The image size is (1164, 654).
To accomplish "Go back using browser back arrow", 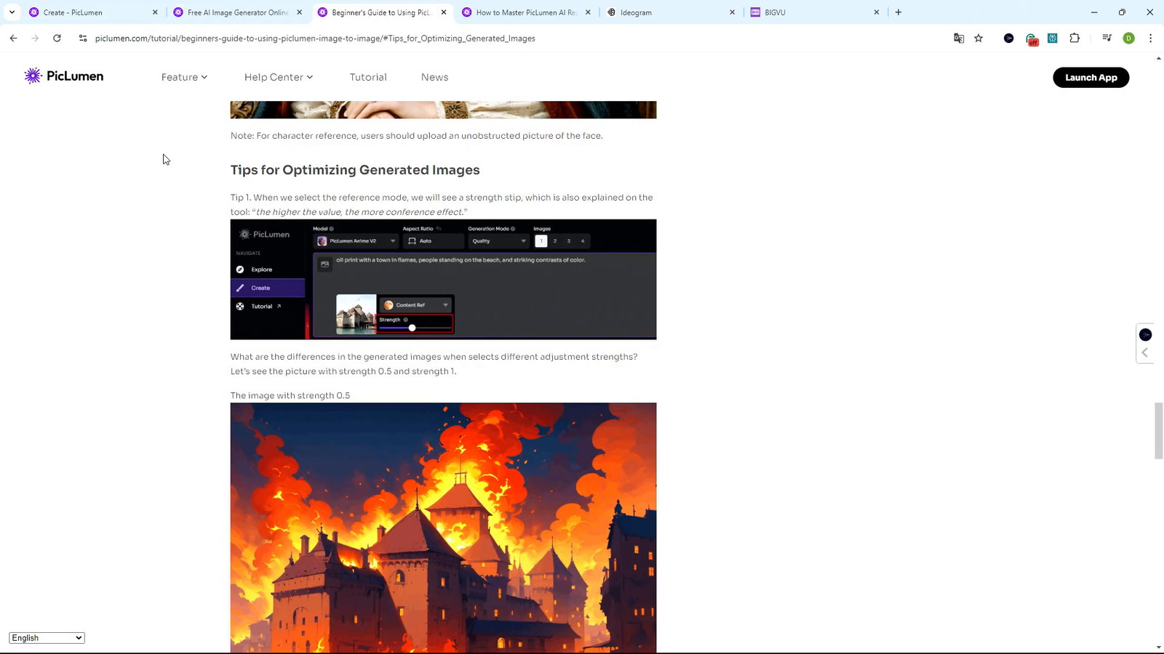I will click(13, 39).
